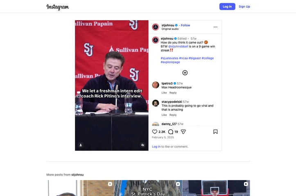This screenshot has width=296, height=196.
Task: Open stacypodelski username link
Action: [x=172, y=101]
